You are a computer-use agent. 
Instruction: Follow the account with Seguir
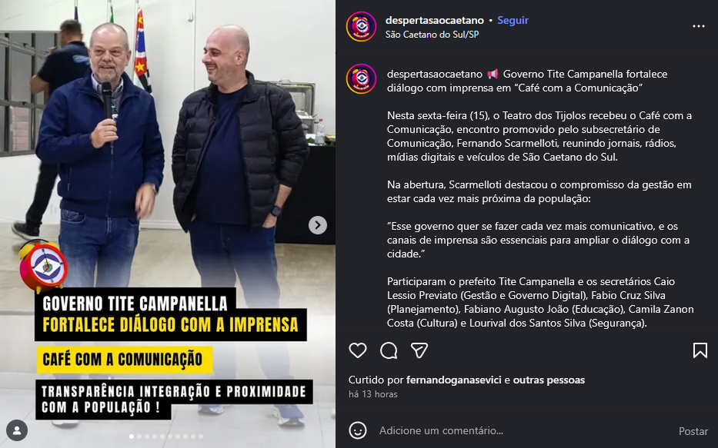click(x=513, y=20)
